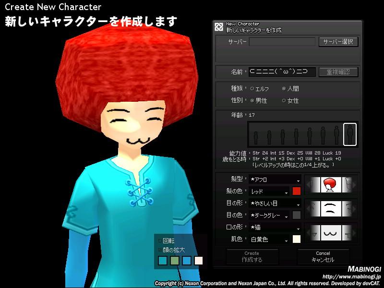Click the next hairstyle arrow
Image resolution: width=384 pixels, height=288 pixels.
coord(354,185)
